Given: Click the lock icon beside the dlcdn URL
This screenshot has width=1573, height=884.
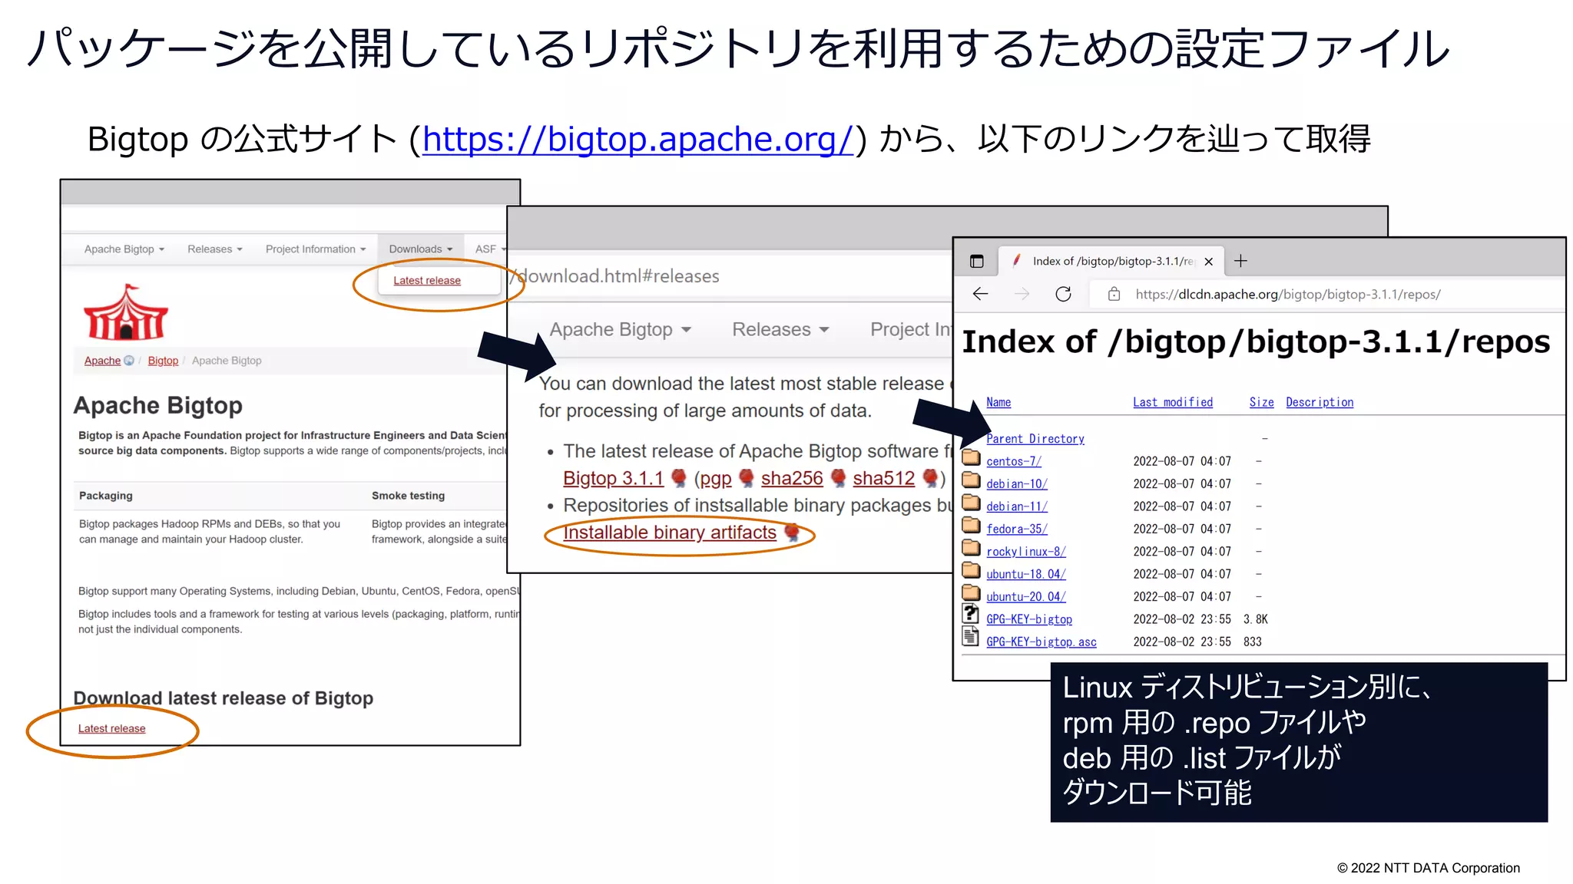Looking at the screenshot, I should pos(1114,294).
